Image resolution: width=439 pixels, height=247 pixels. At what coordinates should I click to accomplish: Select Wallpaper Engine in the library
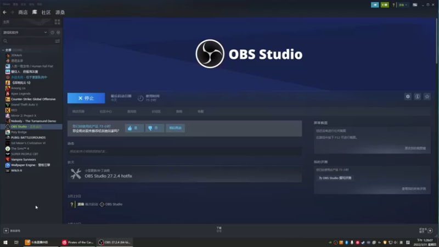[x=31, y=165]
